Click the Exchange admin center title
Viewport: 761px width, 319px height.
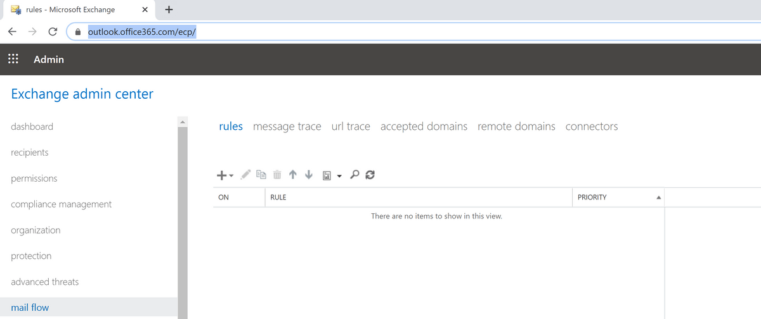pos(82,94)
